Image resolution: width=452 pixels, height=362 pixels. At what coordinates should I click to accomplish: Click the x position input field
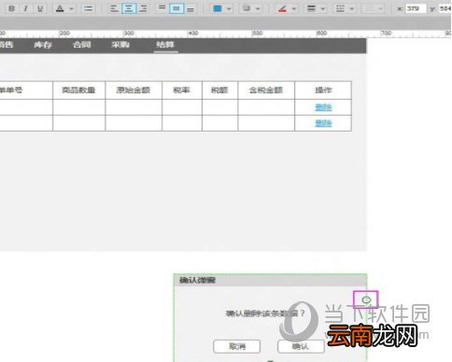[x=416, y=8]
